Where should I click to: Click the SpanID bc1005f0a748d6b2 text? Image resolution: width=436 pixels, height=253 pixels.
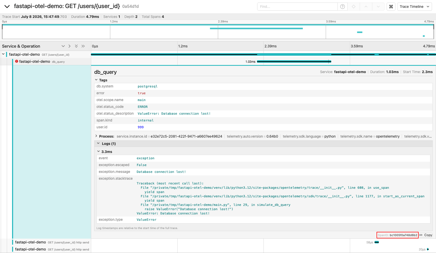[x=397, y=235]
